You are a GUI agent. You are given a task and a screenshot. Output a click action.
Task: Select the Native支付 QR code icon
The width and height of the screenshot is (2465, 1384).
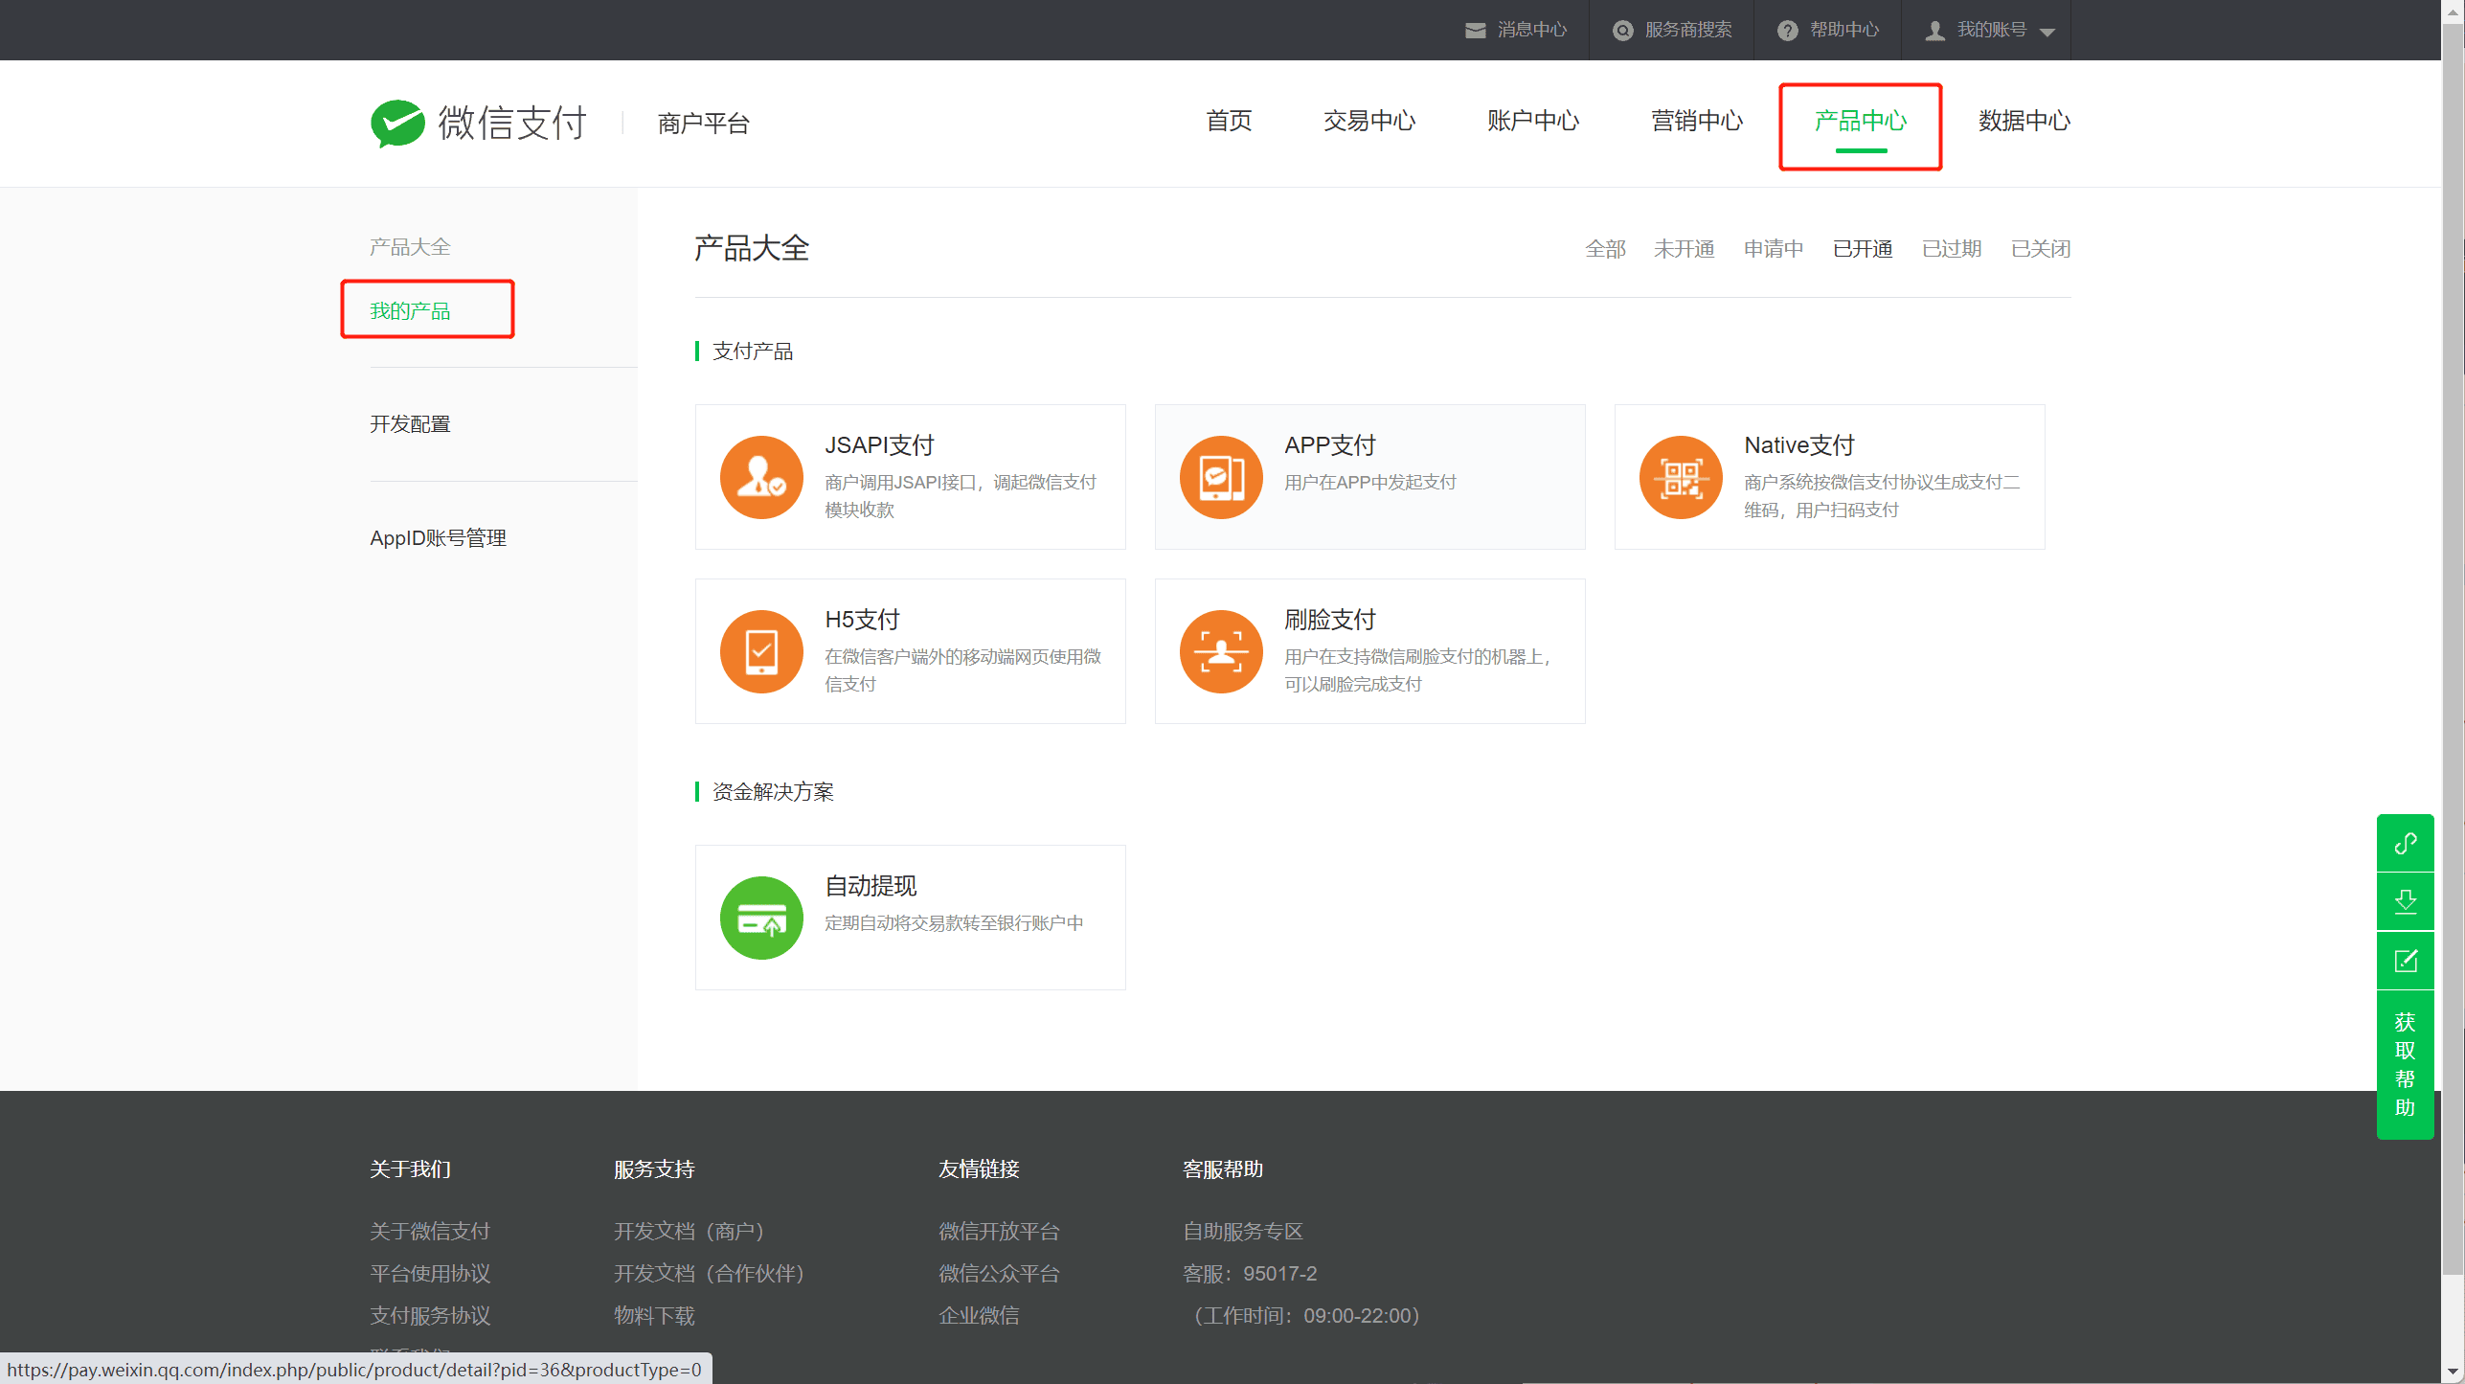(x=1681, y=477)
